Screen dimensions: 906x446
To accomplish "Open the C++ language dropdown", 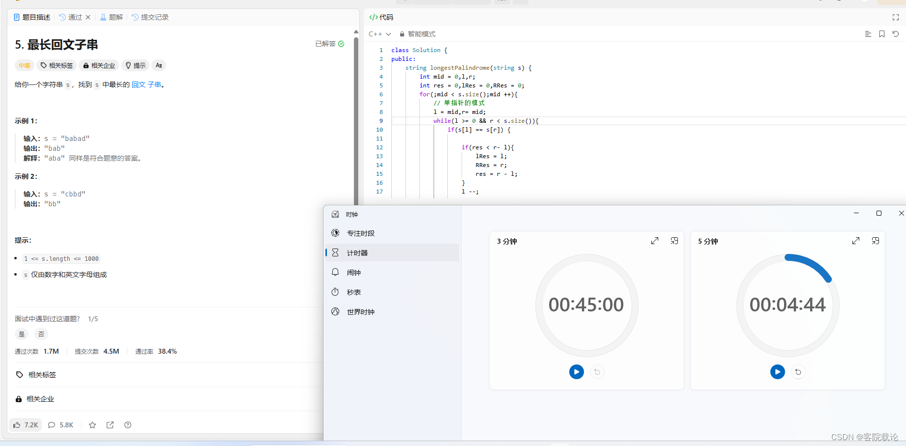I will pyautogui.click(x=380, y=34).
